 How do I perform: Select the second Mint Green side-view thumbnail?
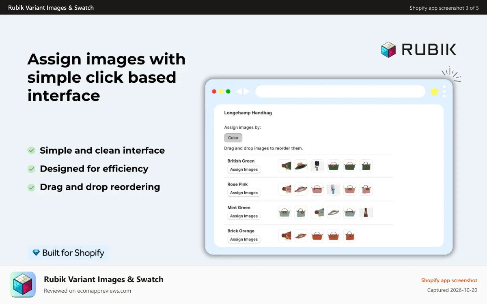tap(301, 212)
